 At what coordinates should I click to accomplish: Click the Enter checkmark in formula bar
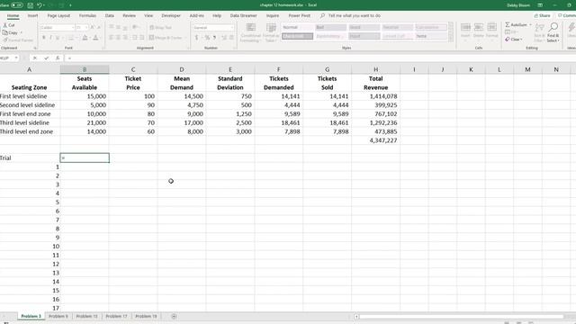46,58
